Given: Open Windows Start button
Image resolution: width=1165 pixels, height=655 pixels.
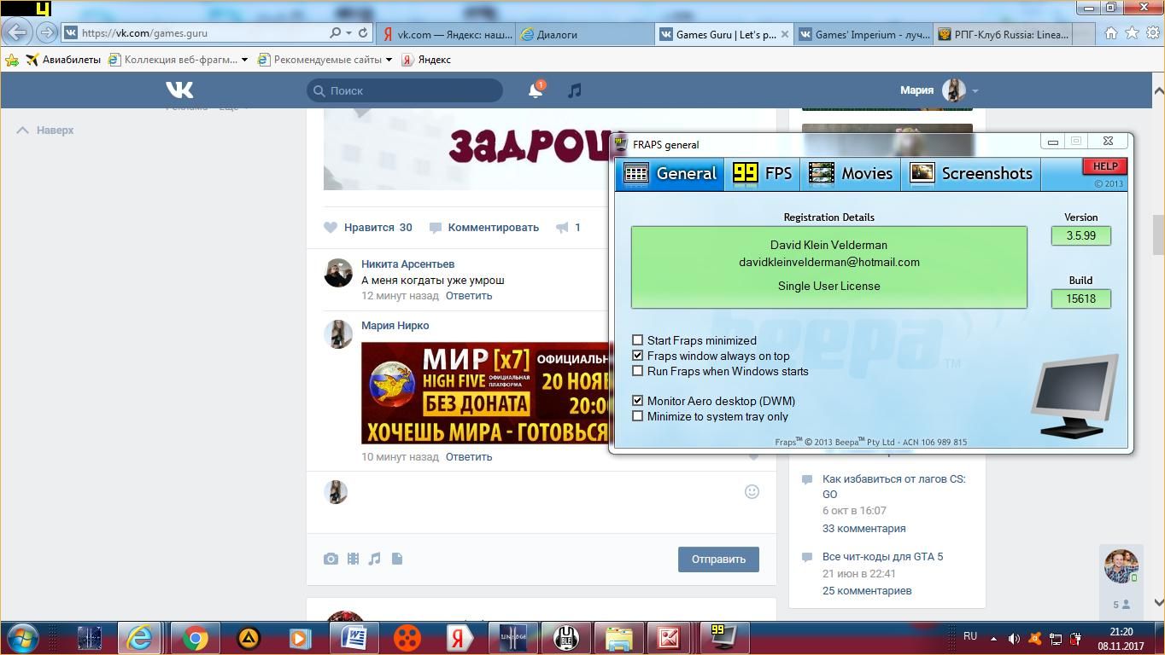Looking at the screenshot, I should [x=21, y=638].
